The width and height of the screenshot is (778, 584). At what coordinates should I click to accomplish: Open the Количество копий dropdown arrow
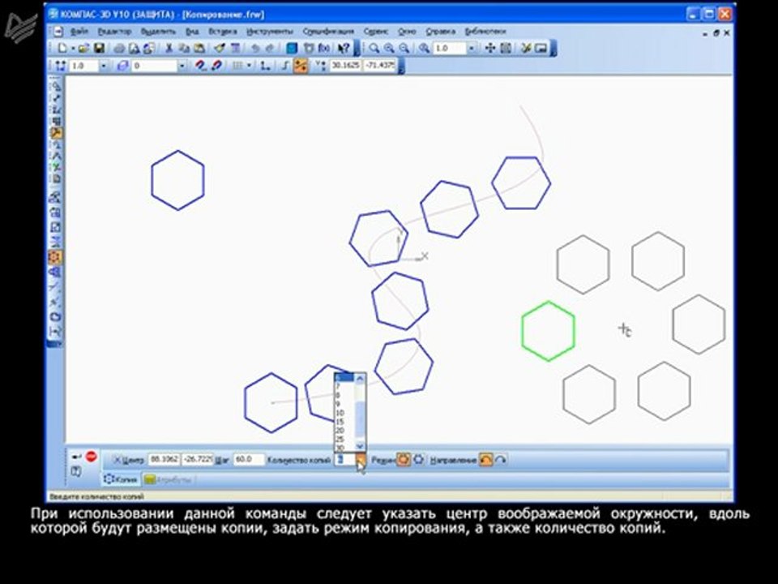pyautogui.click(x=361, y=460)
